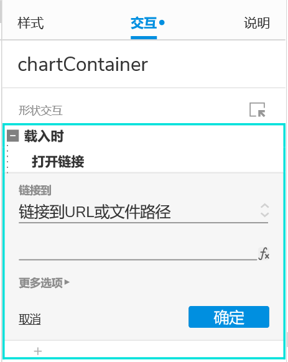Click the up-down arrows of link dropdown

(264, 210)
